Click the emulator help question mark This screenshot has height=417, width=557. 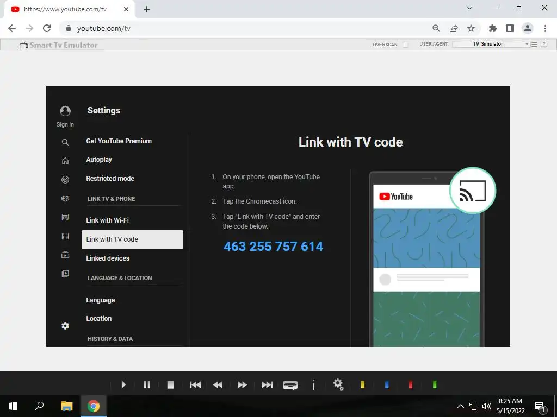coord(544,44)
